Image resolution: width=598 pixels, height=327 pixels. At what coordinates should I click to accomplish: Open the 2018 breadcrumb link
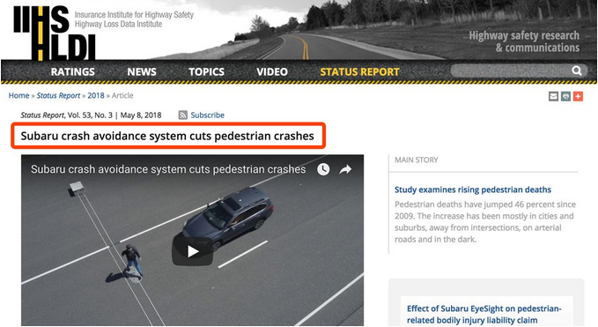96,95
